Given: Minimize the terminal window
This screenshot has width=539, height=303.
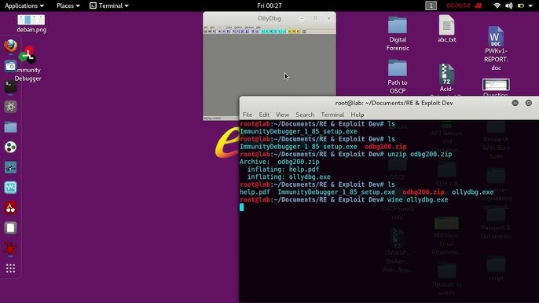Looking at the screenshot, I should tap(515, 103).
